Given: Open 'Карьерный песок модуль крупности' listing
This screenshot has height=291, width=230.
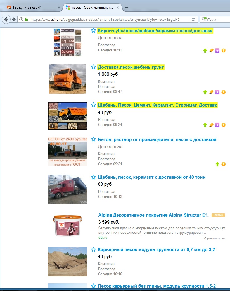Looking at the screenshot, I should click(x=157, y=250).
